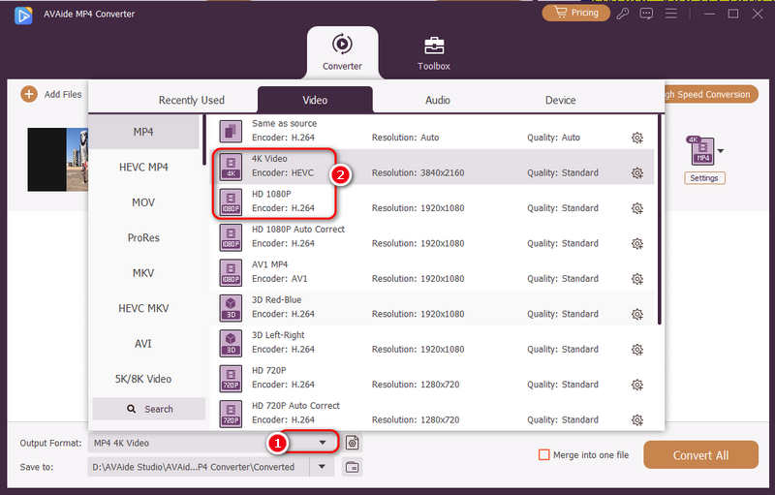Click the video thumbnail preview

58,160
